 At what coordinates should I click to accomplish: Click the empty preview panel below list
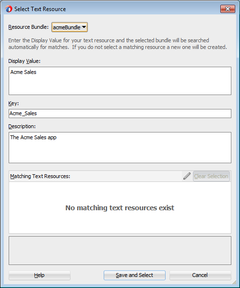pyautogui.click(x=120, y=251)
